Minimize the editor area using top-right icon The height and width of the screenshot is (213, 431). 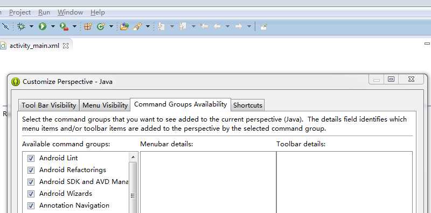coord(427,44)
